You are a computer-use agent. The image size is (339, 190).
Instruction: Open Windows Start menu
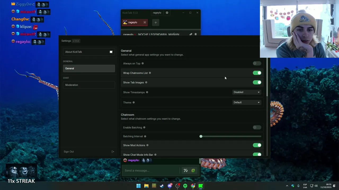[139, 186]
